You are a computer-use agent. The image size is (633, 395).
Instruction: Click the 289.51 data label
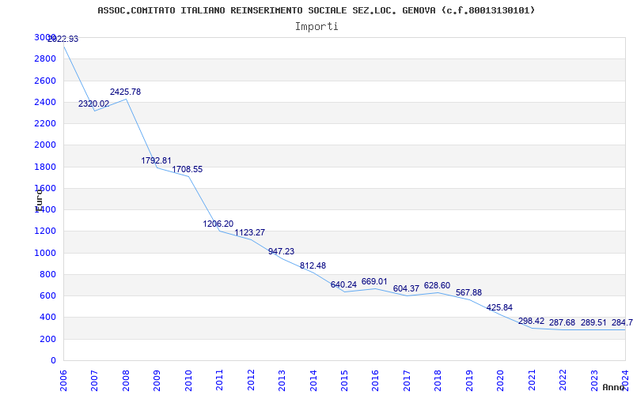[x=593, y=323]
